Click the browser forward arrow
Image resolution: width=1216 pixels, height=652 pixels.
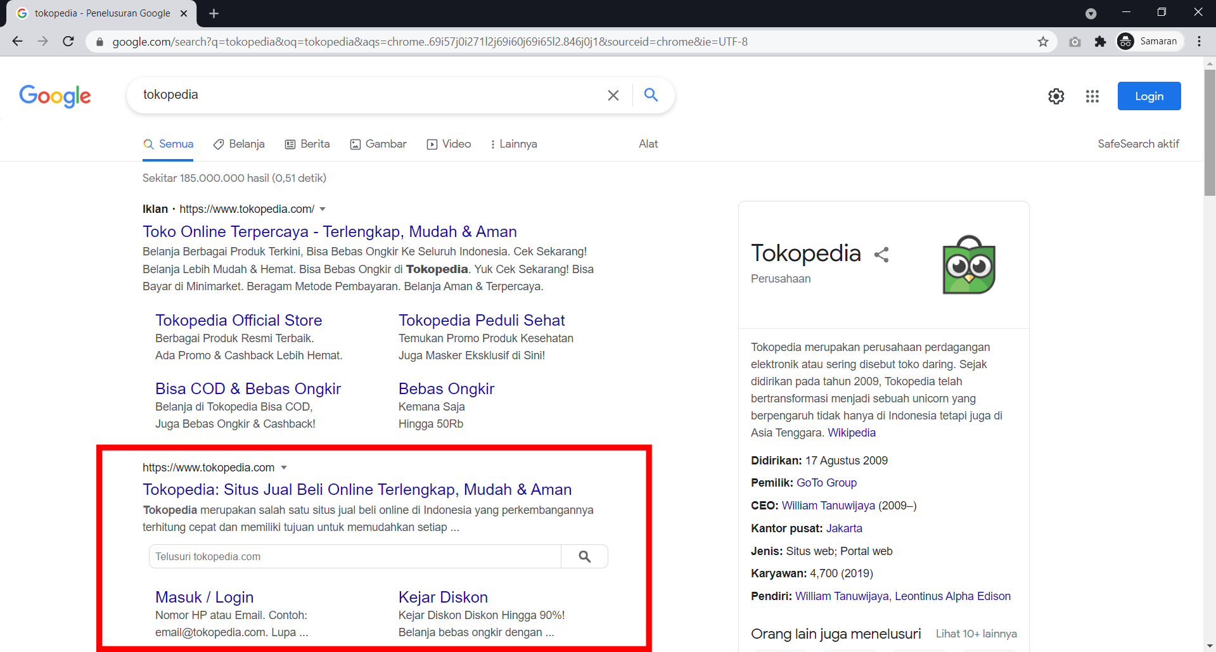(42, 41)
